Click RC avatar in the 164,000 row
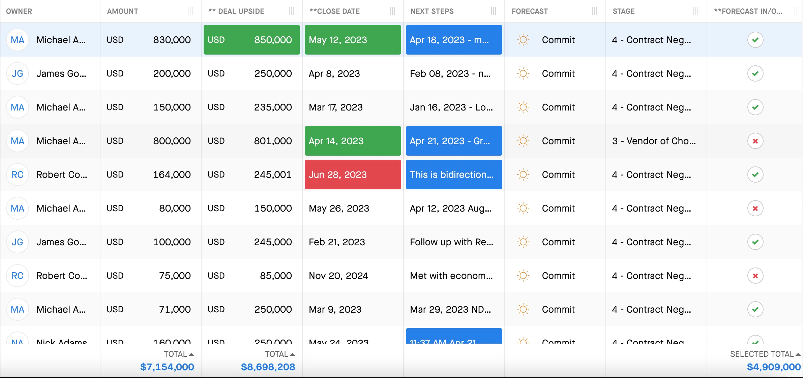This screenshot has height=378, width=803. coord(18,175)
